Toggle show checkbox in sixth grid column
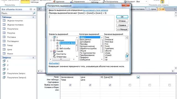This screenshot has width=177, height=99. [x=170, y=85]
